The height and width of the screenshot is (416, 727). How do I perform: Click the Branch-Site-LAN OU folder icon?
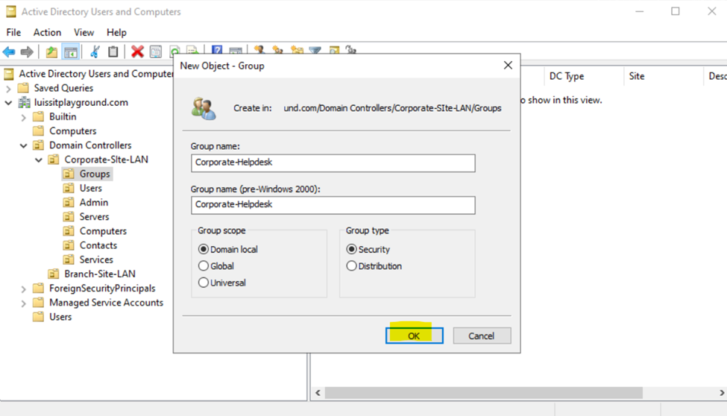click(x=54, y=274)
